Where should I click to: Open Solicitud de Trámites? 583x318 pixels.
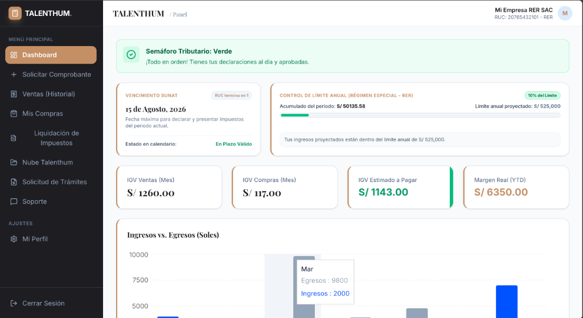[x=51, y=182]
